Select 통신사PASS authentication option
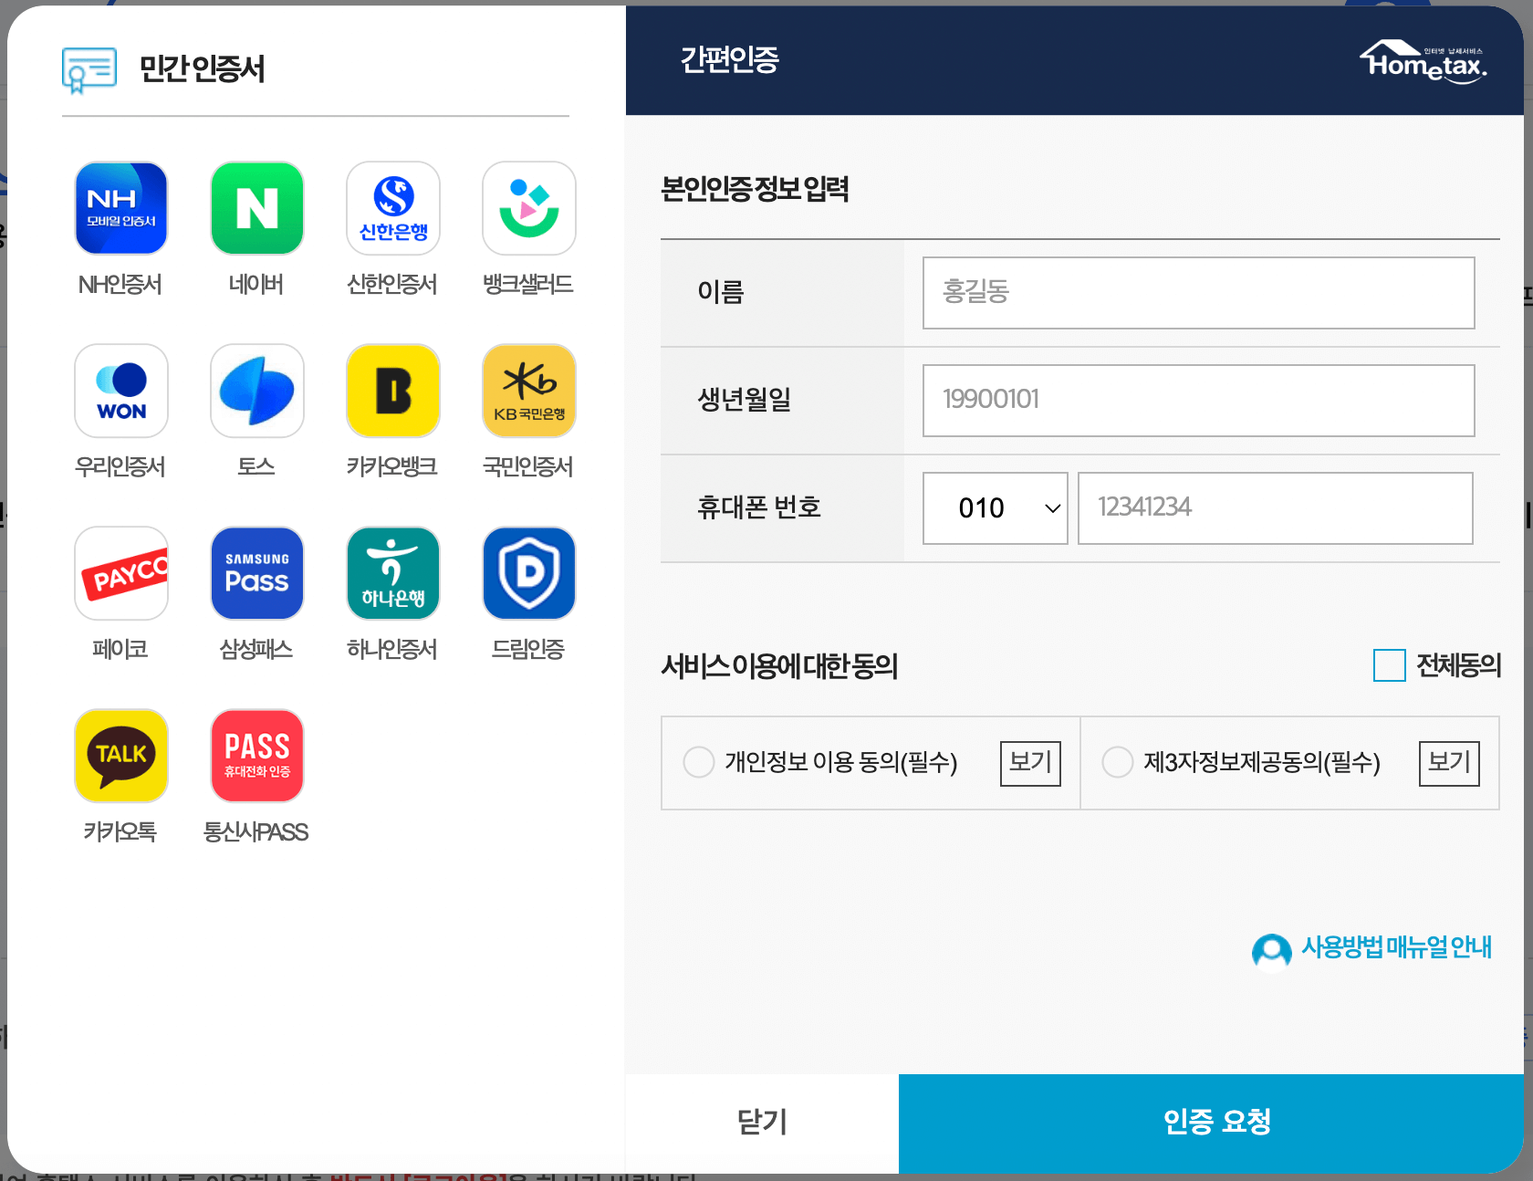The image size is (1533, 1181). pos(256,756)
